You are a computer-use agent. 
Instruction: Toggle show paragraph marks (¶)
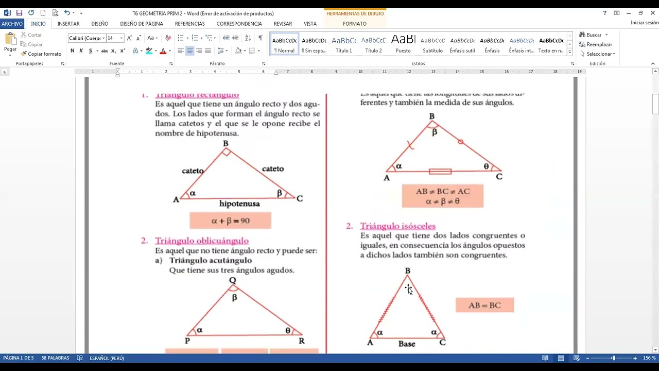(261, 38)
